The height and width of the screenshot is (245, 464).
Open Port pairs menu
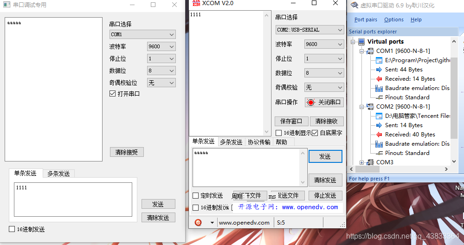point(366,19)
